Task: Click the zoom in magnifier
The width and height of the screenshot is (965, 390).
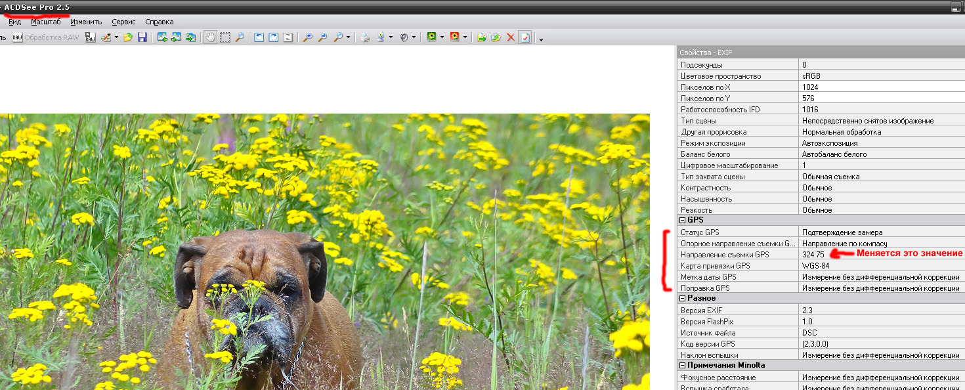Action: (x=307, y=37)
